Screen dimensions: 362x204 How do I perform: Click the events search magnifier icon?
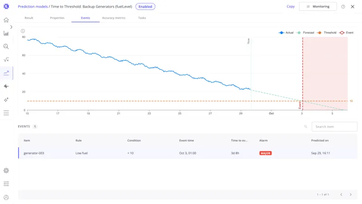click(306, 126)
